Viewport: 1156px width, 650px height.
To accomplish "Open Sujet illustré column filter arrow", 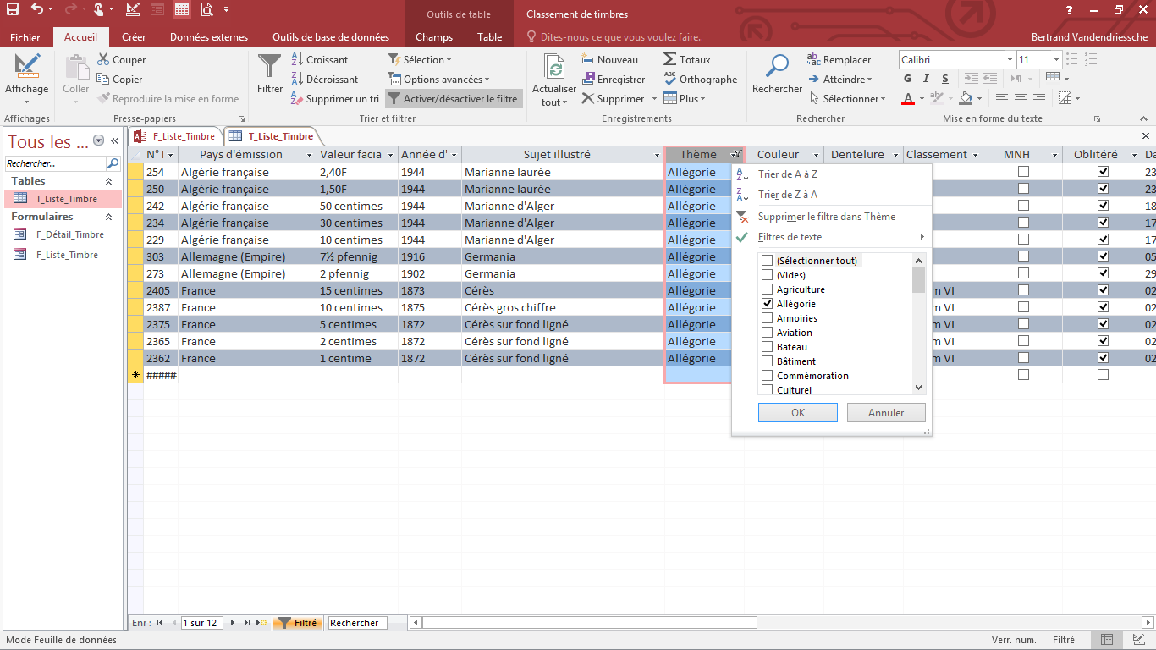I will [x=658, y=155].
